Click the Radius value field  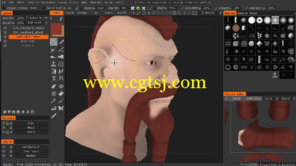point(100,8)
